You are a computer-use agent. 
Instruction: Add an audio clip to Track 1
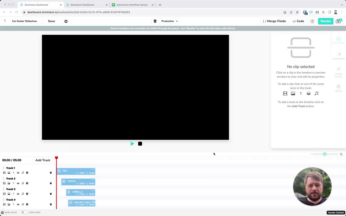click(23, 173)
